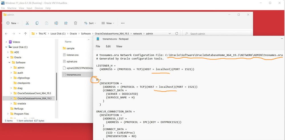Collapse the Local Disk (C:) tree node

(x=6, y=47)
